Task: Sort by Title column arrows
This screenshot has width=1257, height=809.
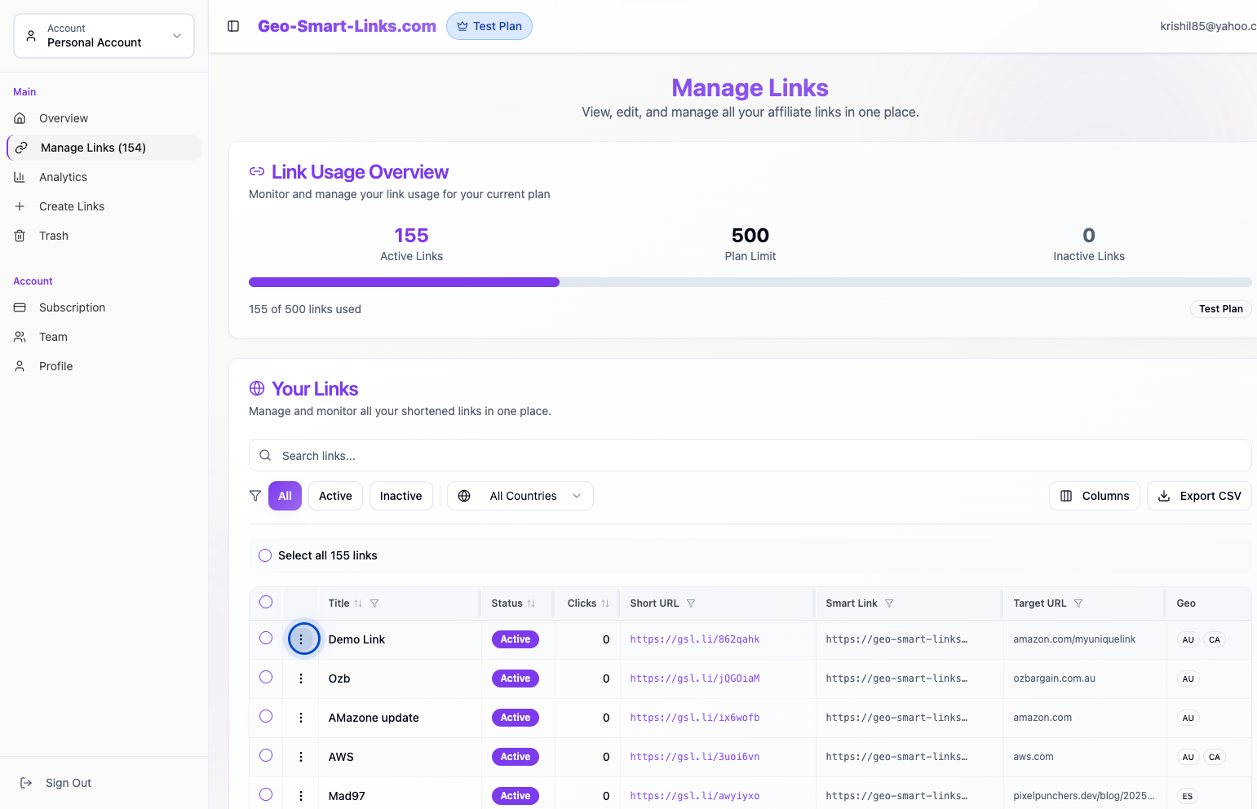Action: tap(358, 603)
